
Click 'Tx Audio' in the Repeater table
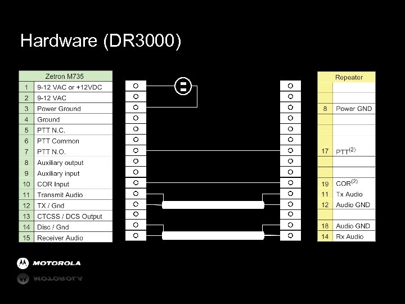[x=349, y=194]
